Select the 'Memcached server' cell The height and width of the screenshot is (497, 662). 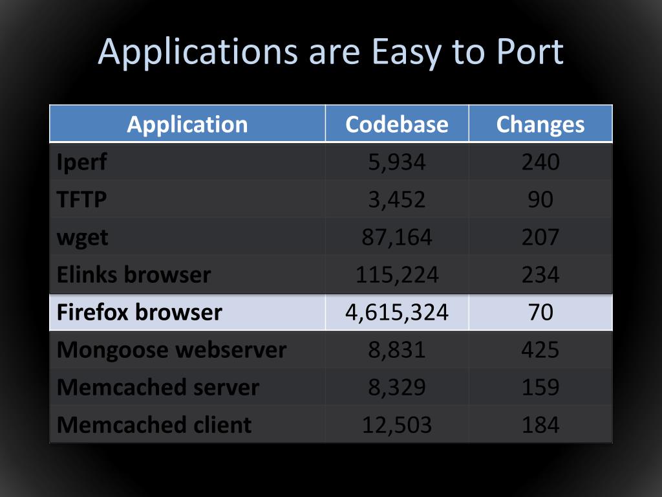click(x=187, y=387)
